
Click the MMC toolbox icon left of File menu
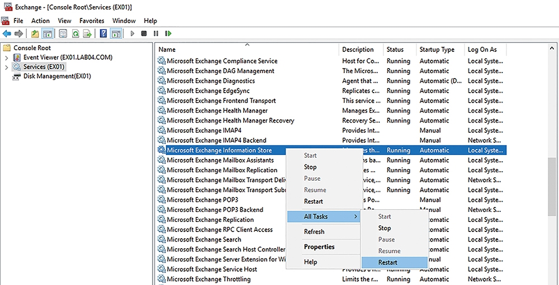[6, 21]
